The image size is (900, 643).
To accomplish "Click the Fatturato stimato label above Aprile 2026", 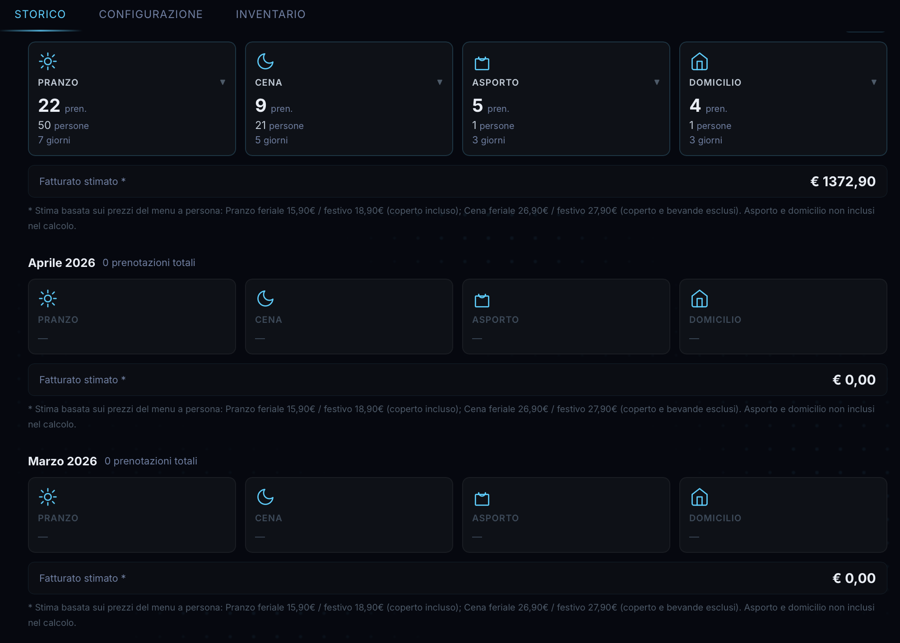I will 83,181.
